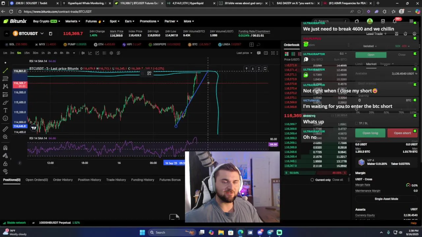Screen dimensions: 422x237
Task: Open the chart settings gear
Action: 111,53
